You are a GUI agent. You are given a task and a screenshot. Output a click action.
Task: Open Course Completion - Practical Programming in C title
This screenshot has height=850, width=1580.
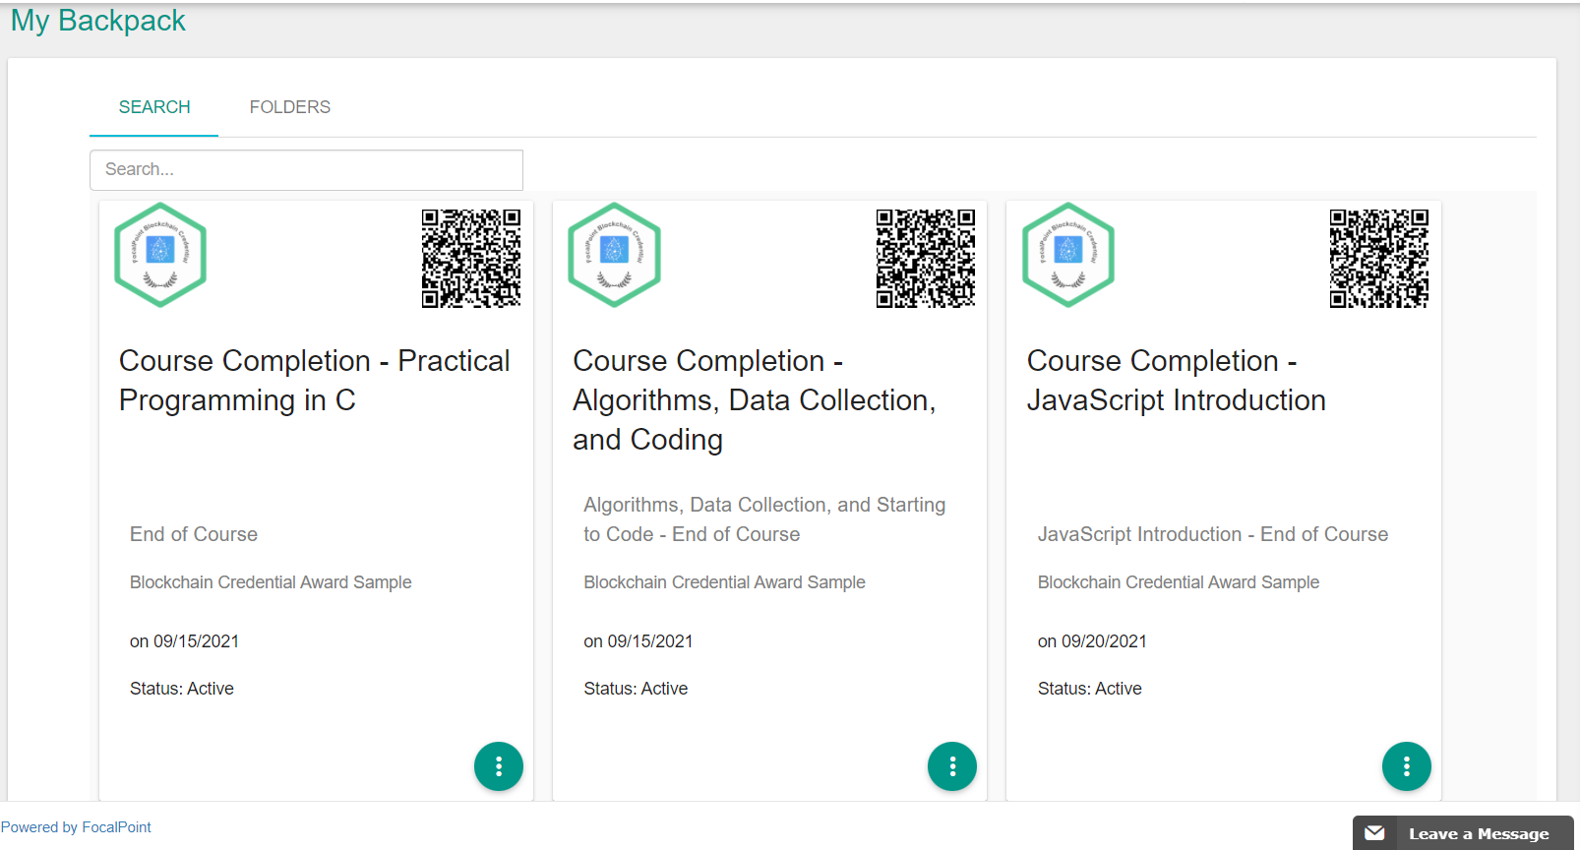(314, 381)
